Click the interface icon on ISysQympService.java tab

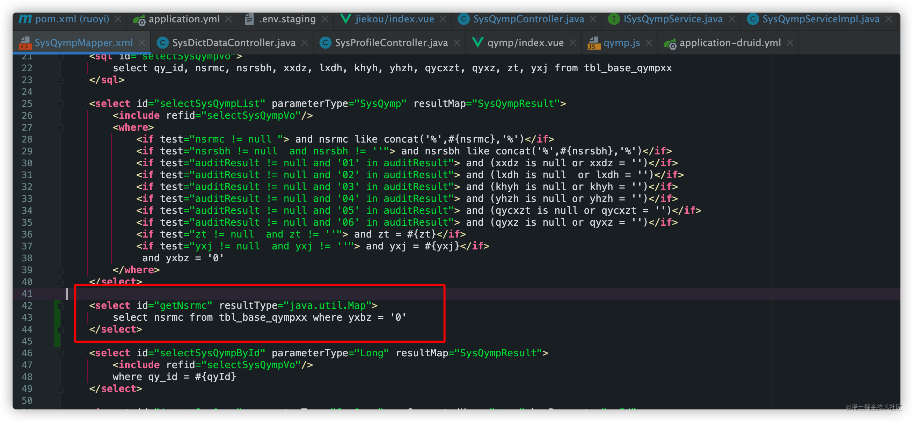[614, 19]
